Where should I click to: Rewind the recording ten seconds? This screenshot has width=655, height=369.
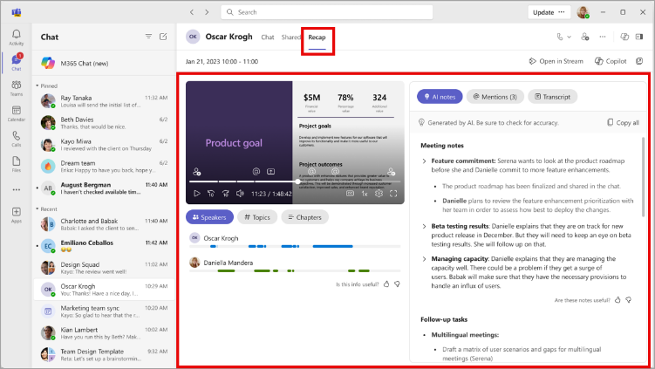(211, 194)
